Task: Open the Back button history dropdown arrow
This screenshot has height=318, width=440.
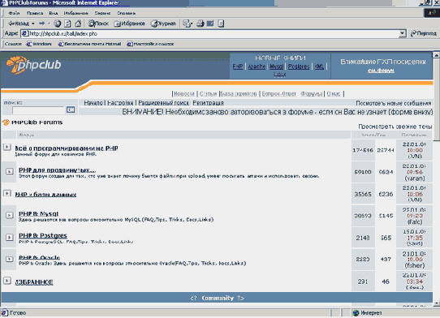Action: click(x=33, y=24)
